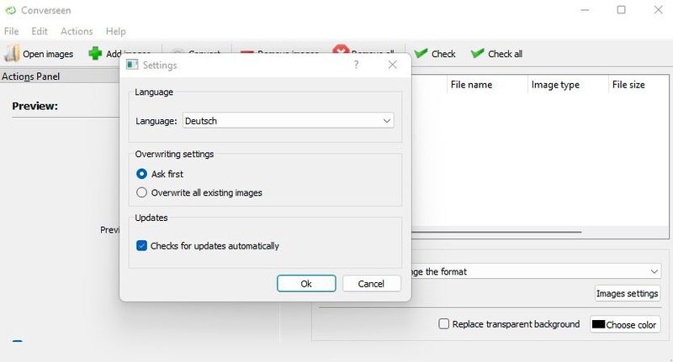Click the Converseen app logo in title bar
Viewport: 673px width, 362px height.
click(11, 10)
